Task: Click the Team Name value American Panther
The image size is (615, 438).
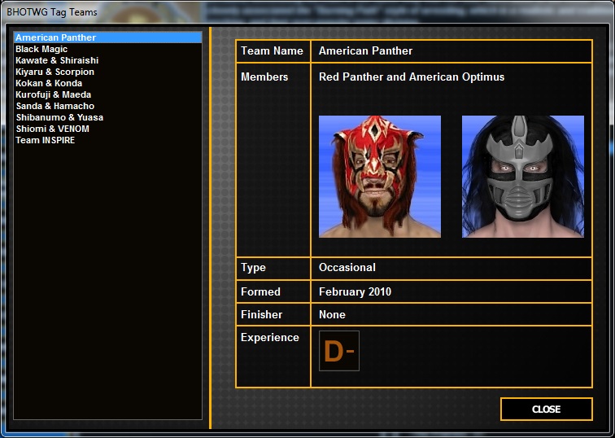Action: (365, 50)
